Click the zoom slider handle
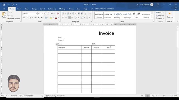179x100 pixels. tap(164, 96)
